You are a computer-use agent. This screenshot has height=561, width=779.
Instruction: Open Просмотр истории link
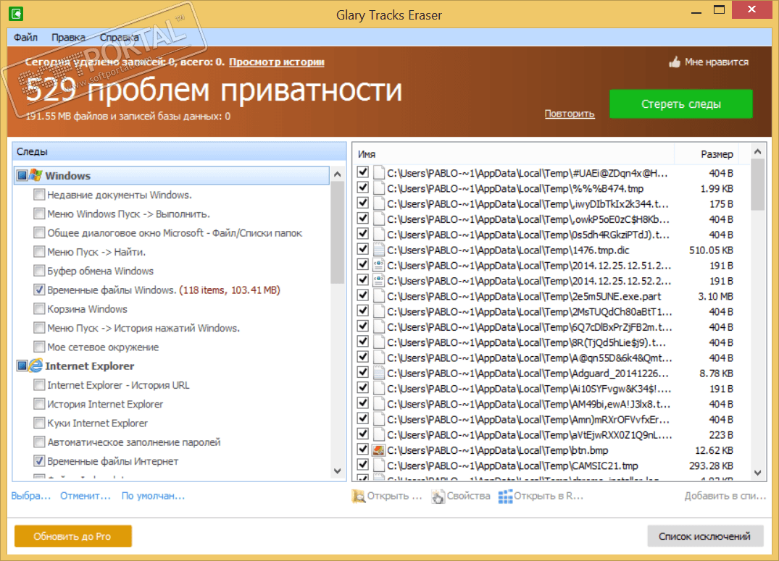[x=277, y=62]
